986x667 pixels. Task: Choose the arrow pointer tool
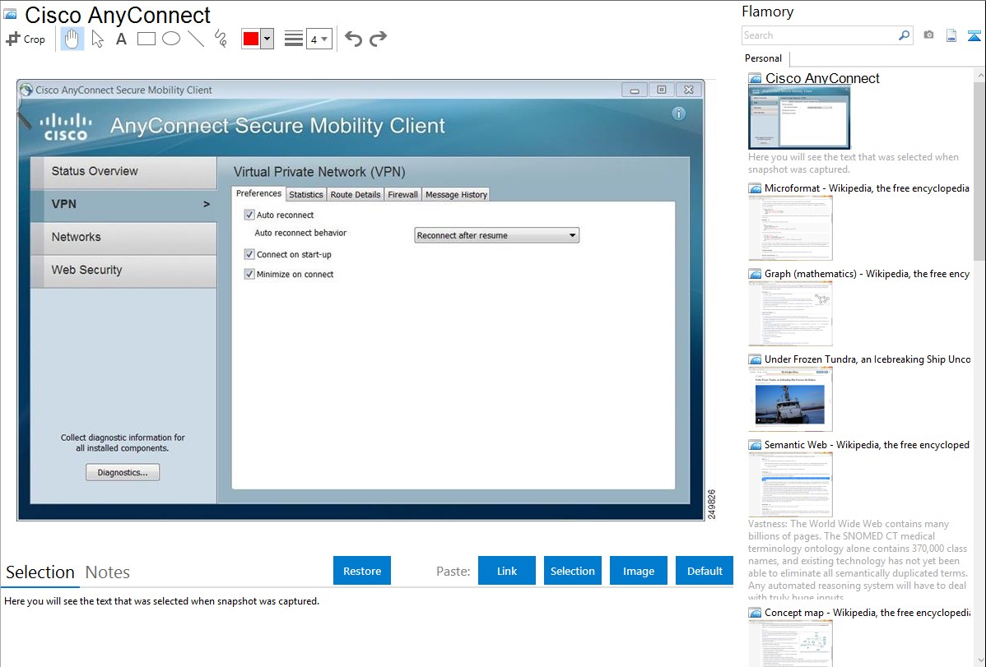click(x=97, y=39)
